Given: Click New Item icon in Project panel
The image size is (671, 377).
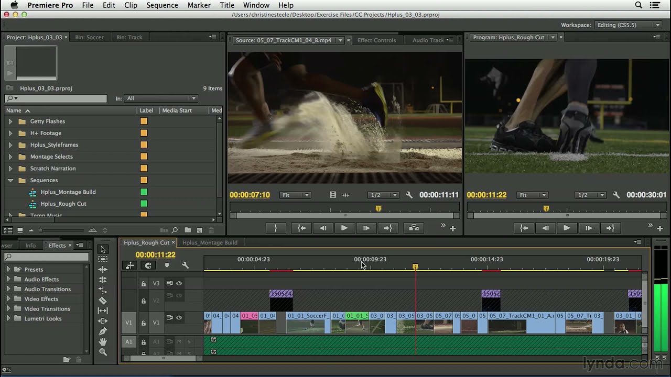Looking at the screenshot, I should click(200, 230).
